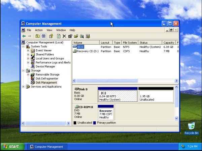Click the Shared Folders tree icon

tap(33, 54)
